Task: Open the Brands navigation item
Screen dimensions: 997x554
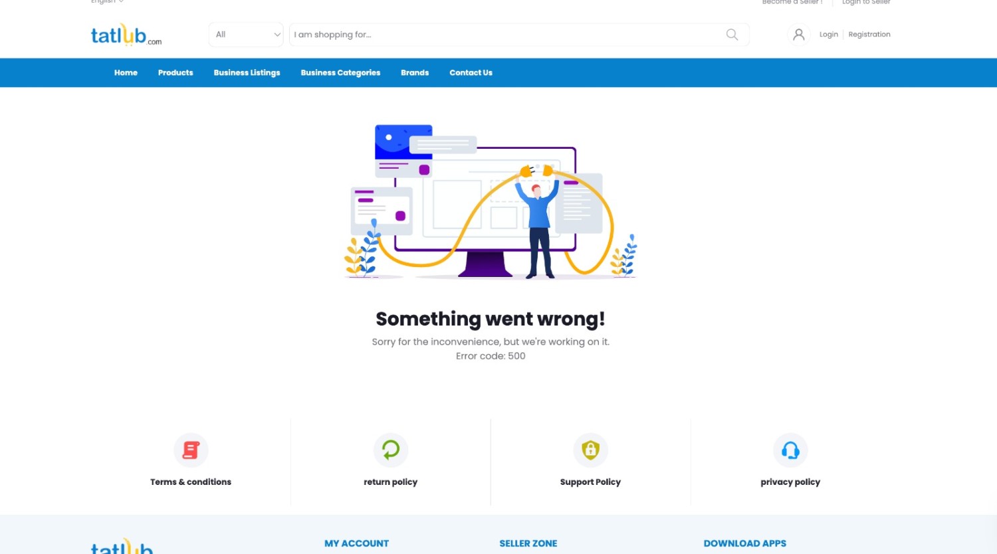Action: pyautogui.click(x=415, y=73)
